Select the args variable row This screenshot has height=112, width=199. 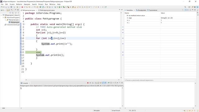tap(160, 18)
